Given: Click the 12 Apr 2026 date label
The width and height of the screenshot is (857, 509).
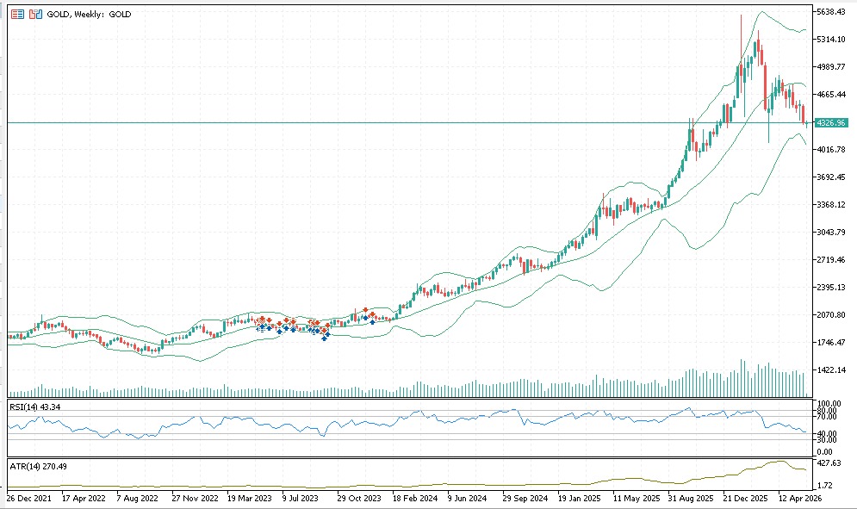Looking at the screenshot, I should click(800, 498).
